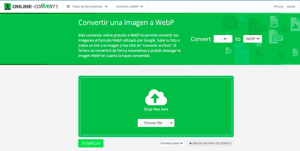Screen dimensions: 300x151
Task: Open the Ayuda link
Action: tap(291, 6)
